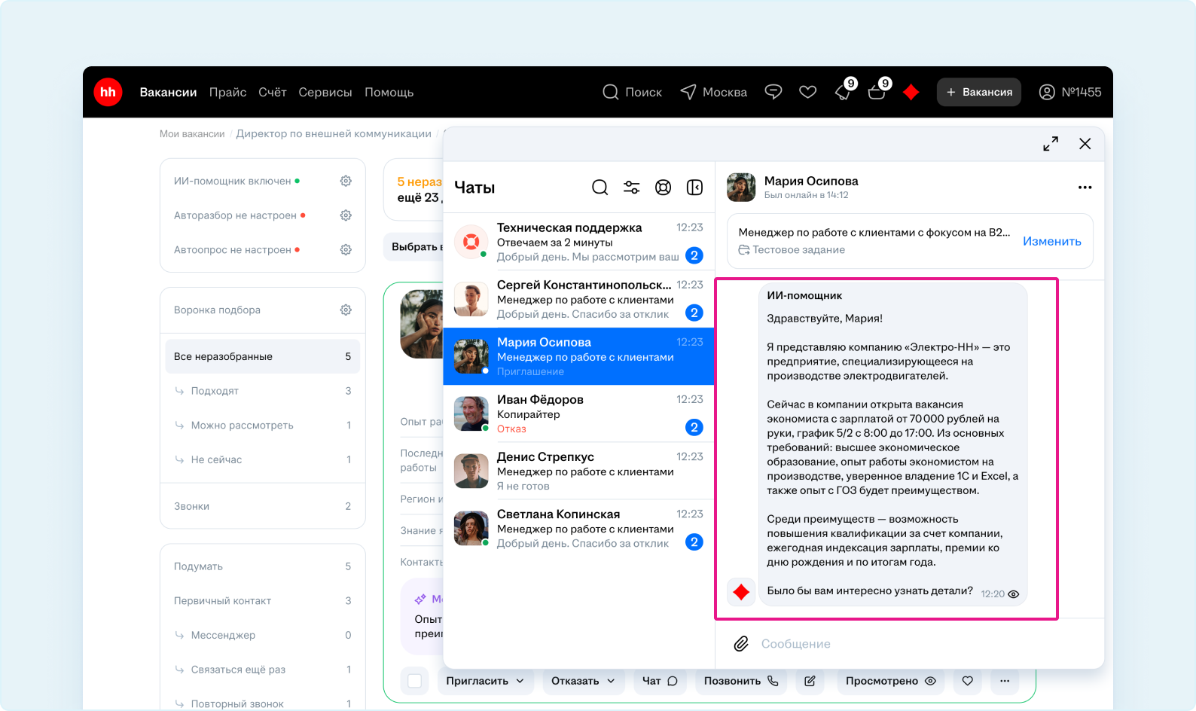
Task: Open settings gear for ИИ-помощник
Action: pyautogui.click(x=346, y=181)
